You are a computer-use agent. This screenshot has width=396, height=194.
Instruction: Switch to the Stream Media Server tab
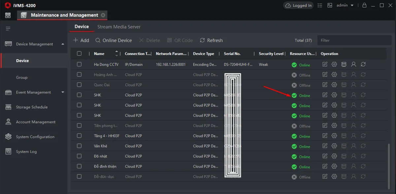click(119, 27)
